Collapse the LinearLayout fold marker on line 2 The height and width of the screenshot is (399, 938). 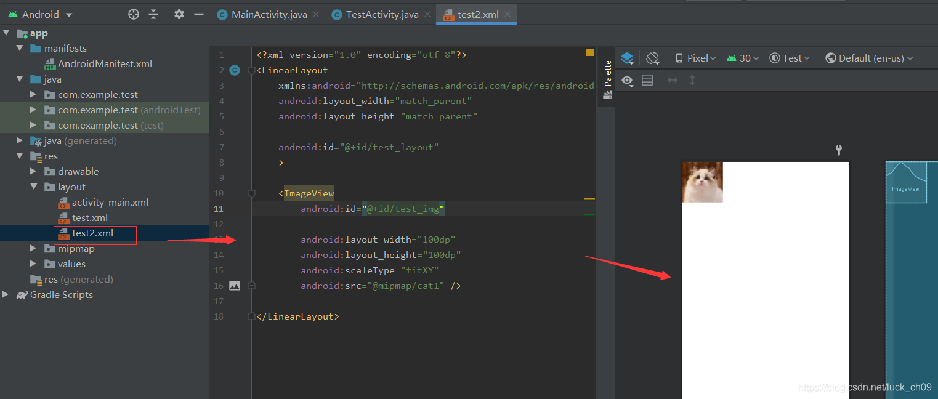pos(251,70)
